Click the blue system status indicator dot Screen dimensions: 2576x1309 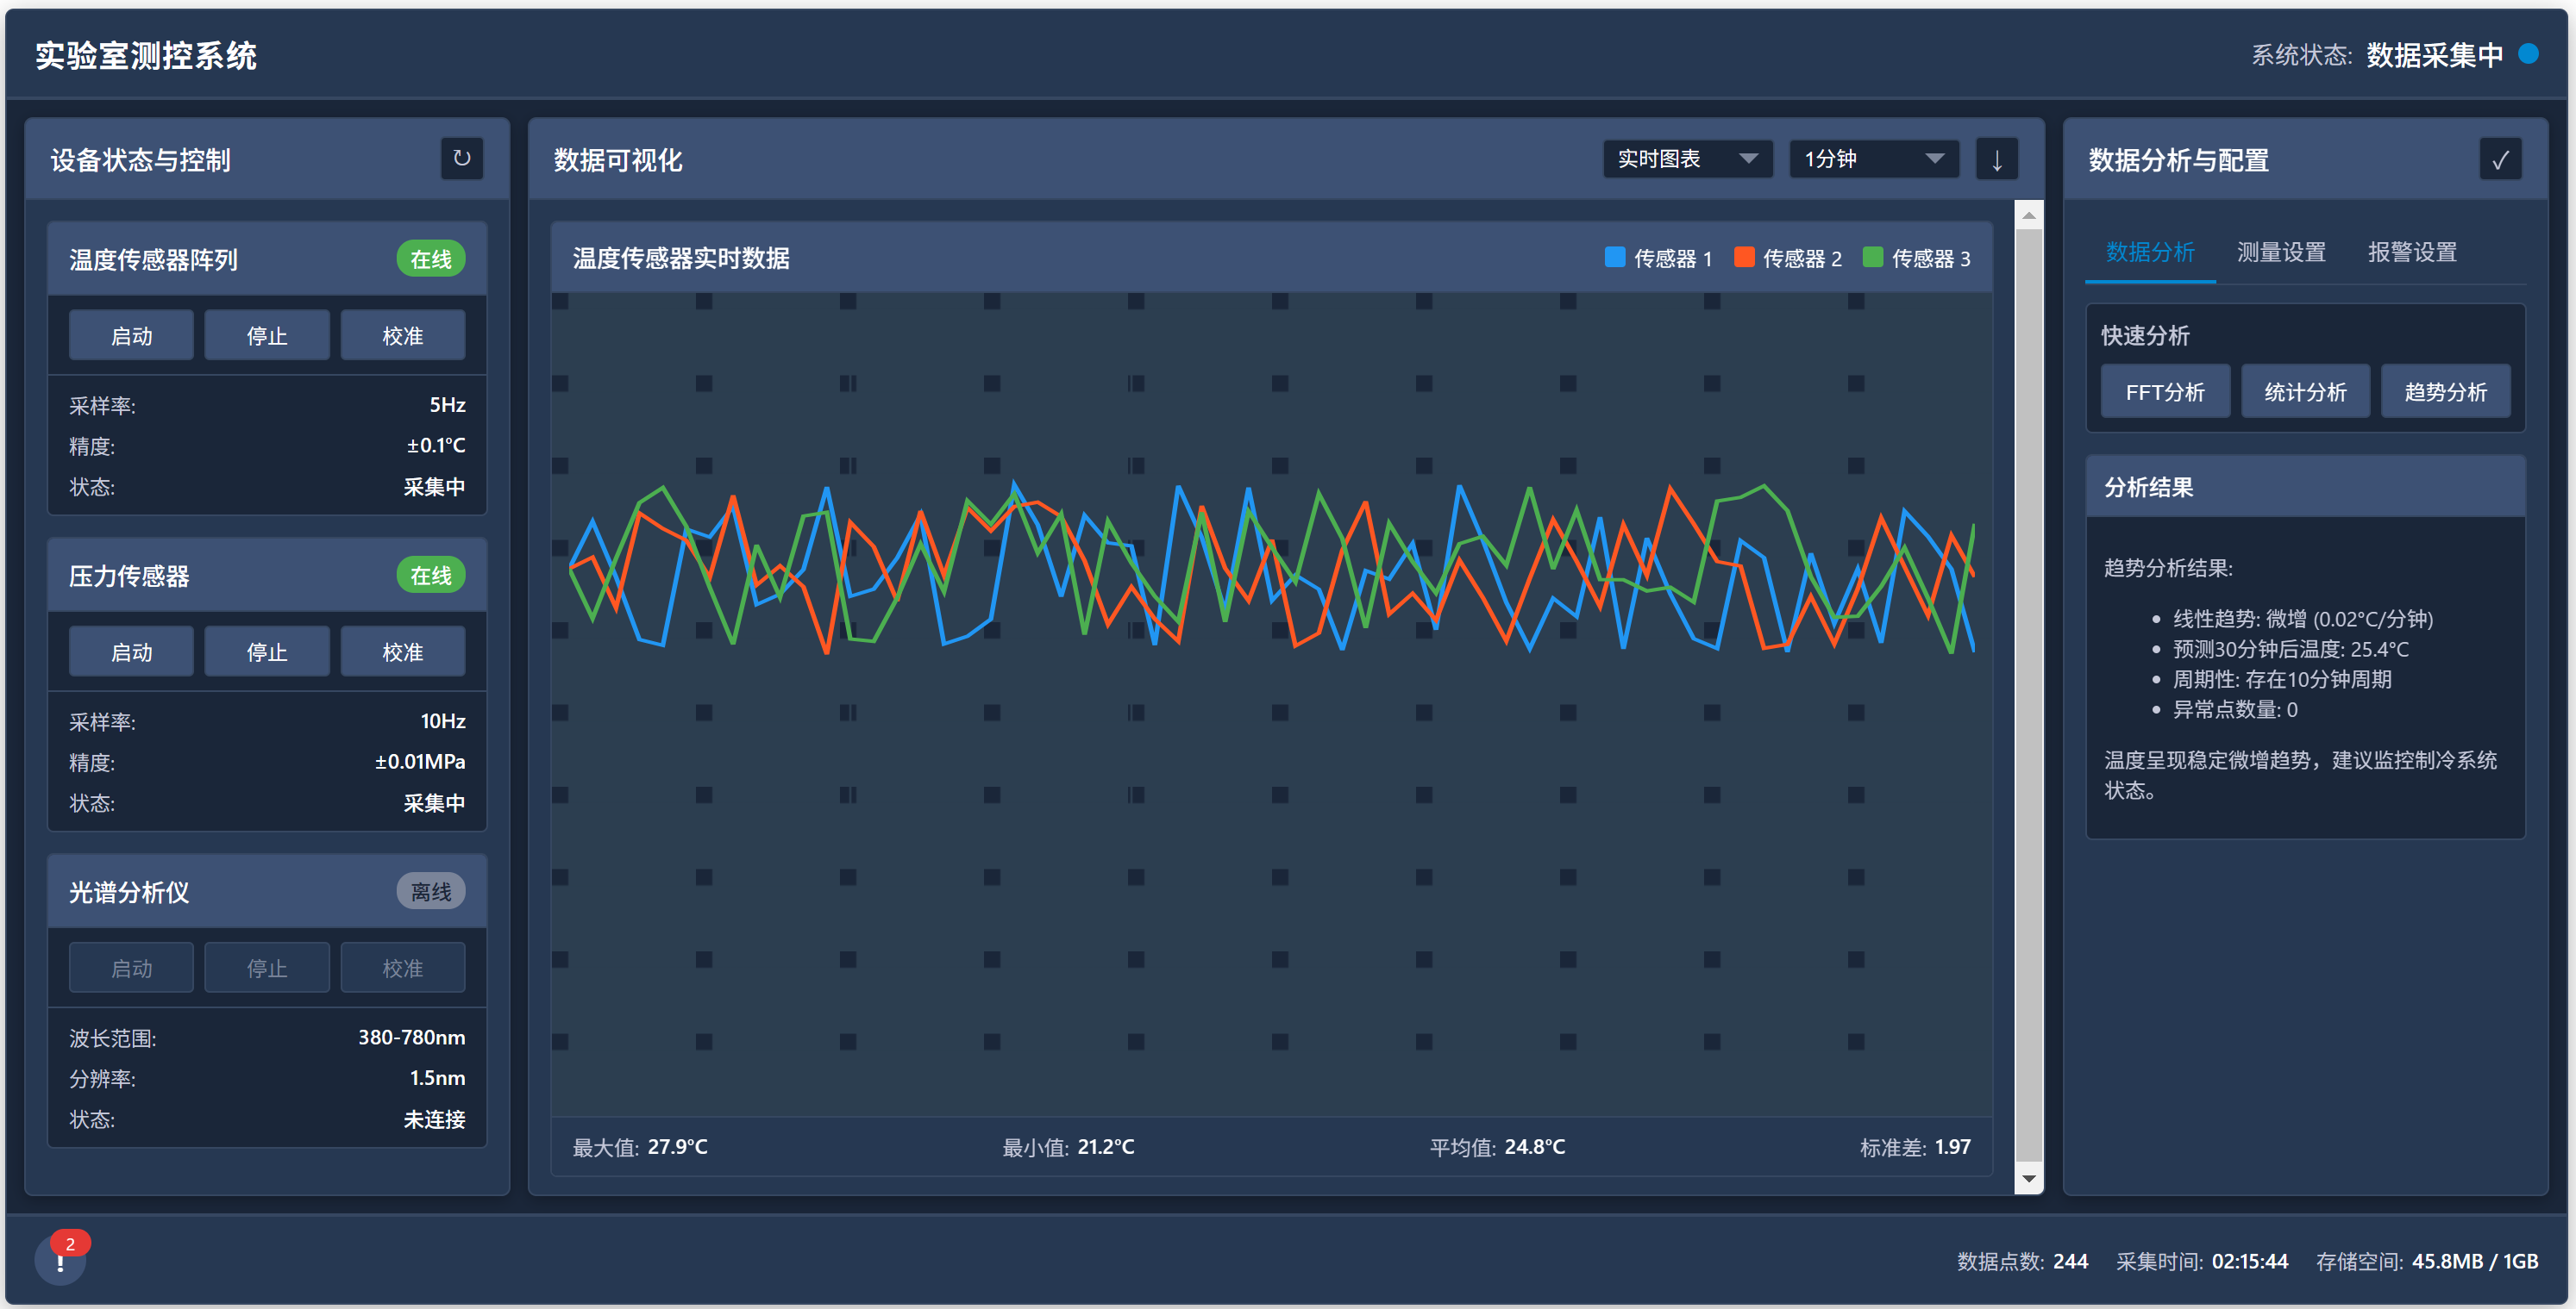click(2528, 54)
